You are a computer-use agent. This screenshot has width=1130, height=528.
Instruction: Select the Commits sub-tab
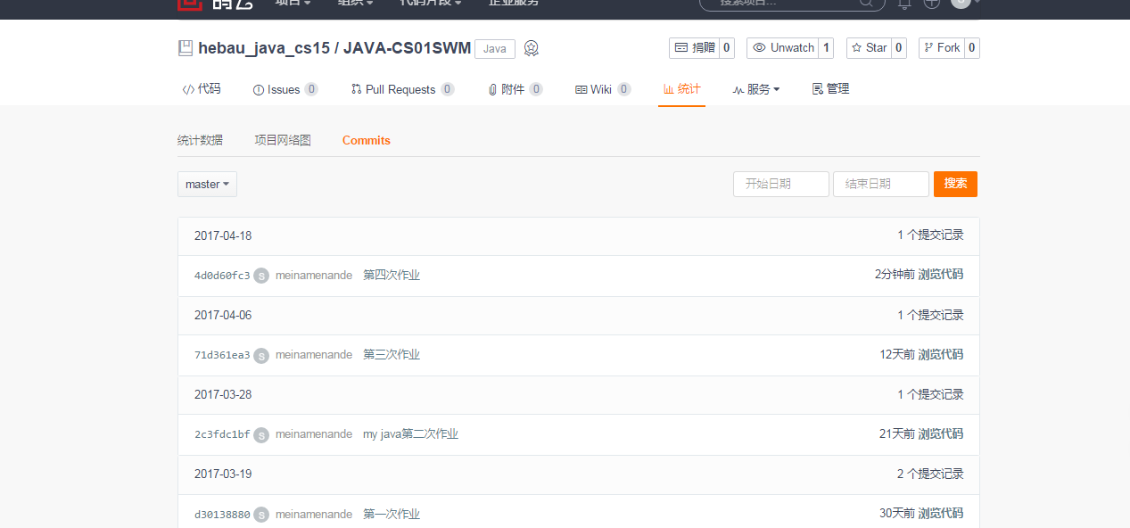pyautogui.click(x=367, y=140)
